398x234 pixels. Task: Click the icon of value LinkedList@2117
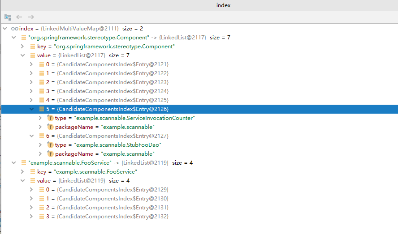pos(33,55)
